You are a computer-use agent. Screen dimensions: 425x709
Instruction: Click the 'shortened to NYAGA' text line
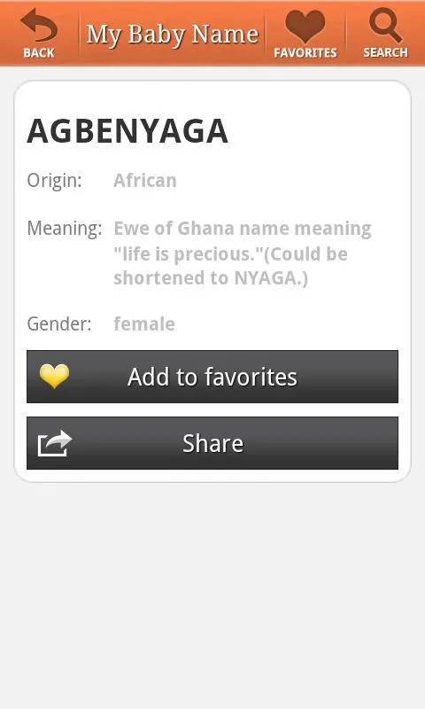point(211,278)
